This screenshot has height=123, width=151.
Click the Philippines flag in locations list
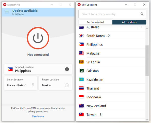pos(81,45)
